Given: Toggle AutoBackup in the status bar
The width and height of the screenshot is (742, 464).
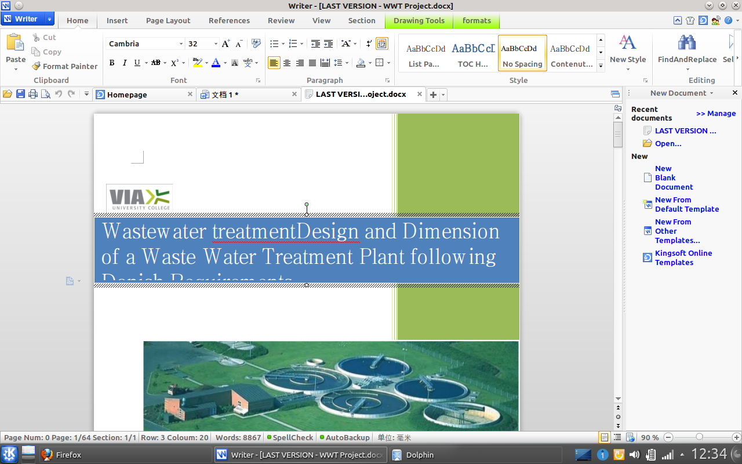Looking at the screenshot, I should coord(344,437).
